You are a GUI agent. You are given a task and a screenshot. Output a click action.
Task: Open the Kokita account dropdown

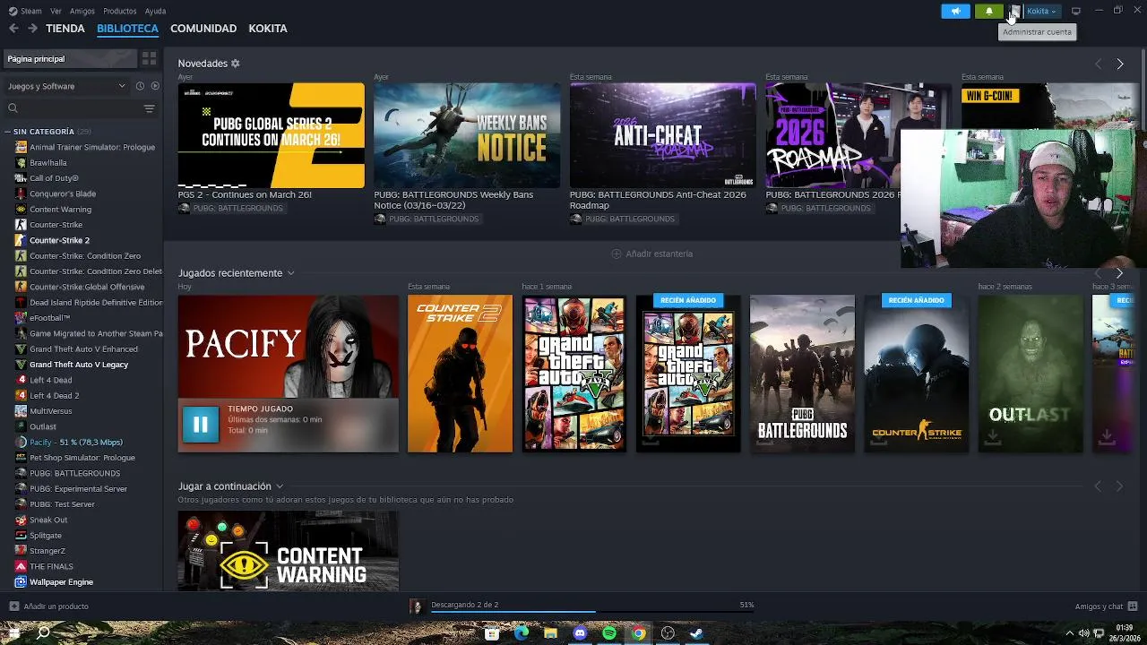tap(1042, 11)
